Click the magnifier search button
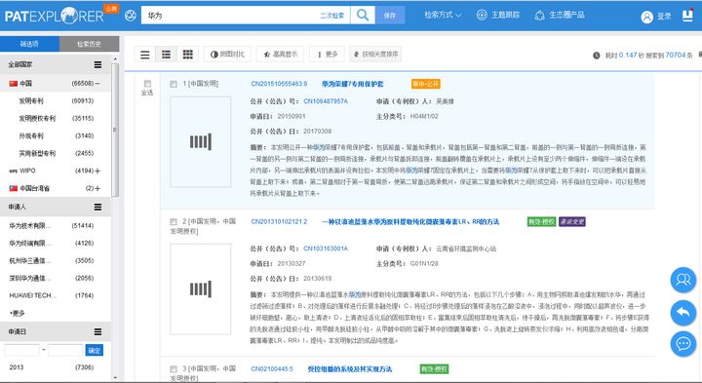The width and height of the screenshot is (702, 383). coord(363,16)
